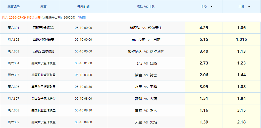Select the 4.25 主负 odds for 周六301
This screenshot has width=261, height=128.
[204, 28]
